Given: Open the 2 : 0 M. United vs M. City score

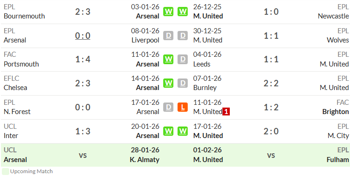Looking at the screenshot, I should point(271,131).
